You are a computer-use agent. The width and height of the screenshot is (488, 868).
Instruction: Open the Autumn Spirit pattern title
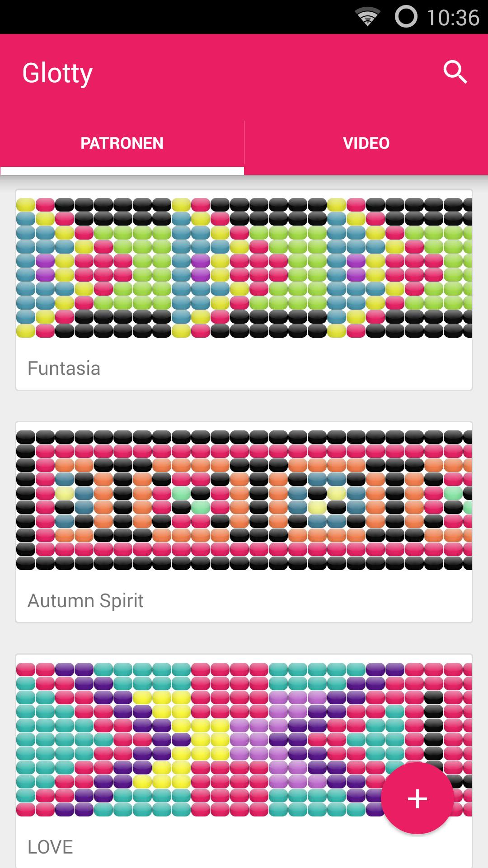point(85,601)
